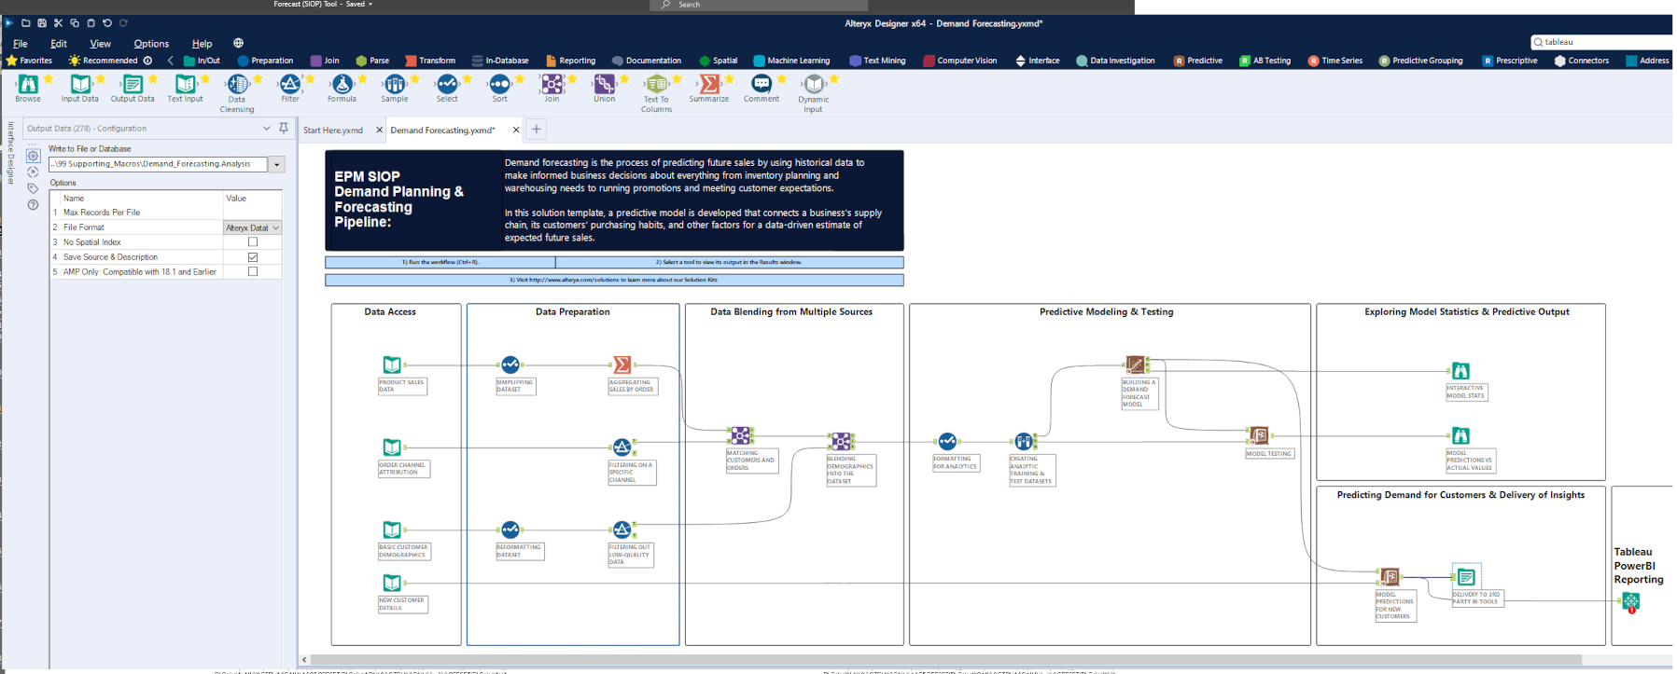The height and width of the screenshot is (674, 1677).
Task: Select the Input Data tool in the palette
Action: pyautogui.click(x=80, y=88)
